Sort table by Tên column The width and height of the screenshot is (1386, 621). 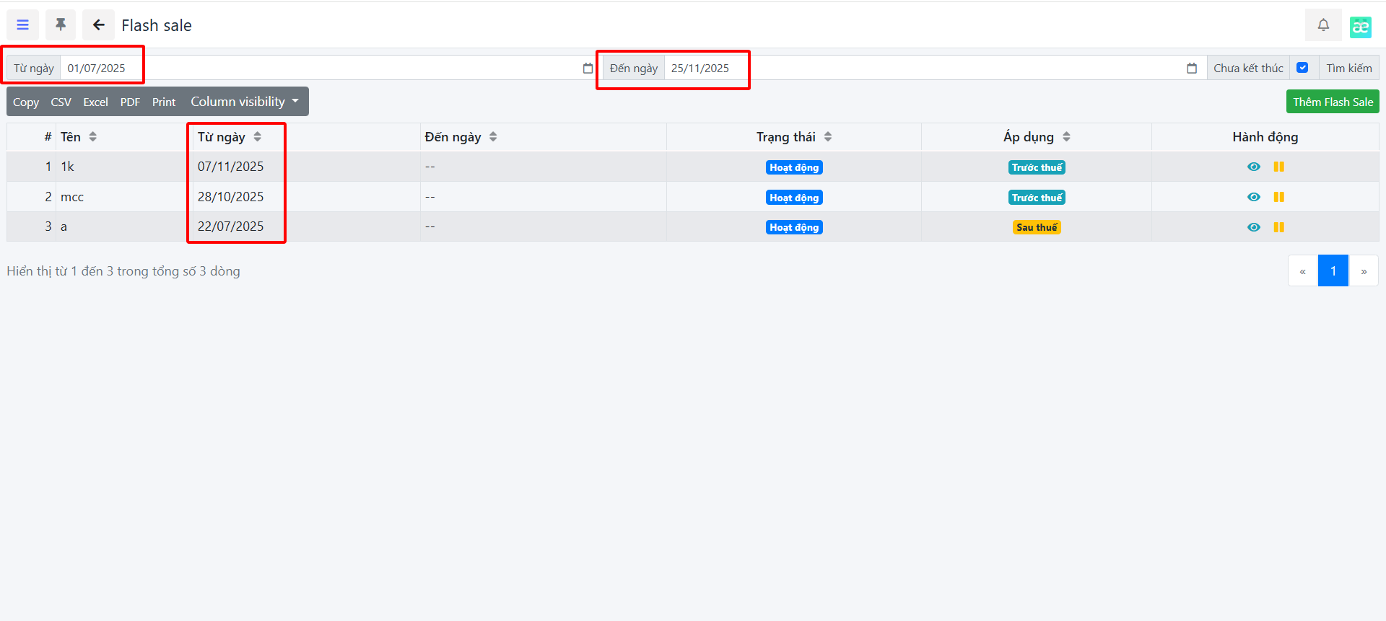coord(92,137)
